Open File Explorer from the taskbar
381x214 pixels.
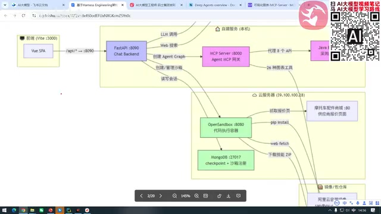point(32,210)
